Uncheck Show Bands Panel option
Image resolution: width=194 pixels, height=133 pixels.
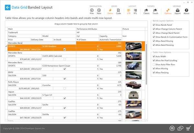154,25
